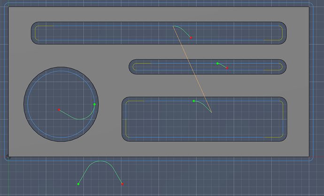Click the origin marker at the plate's bottom-left corner
Screen dimensions: 324x196
point(8,157)
